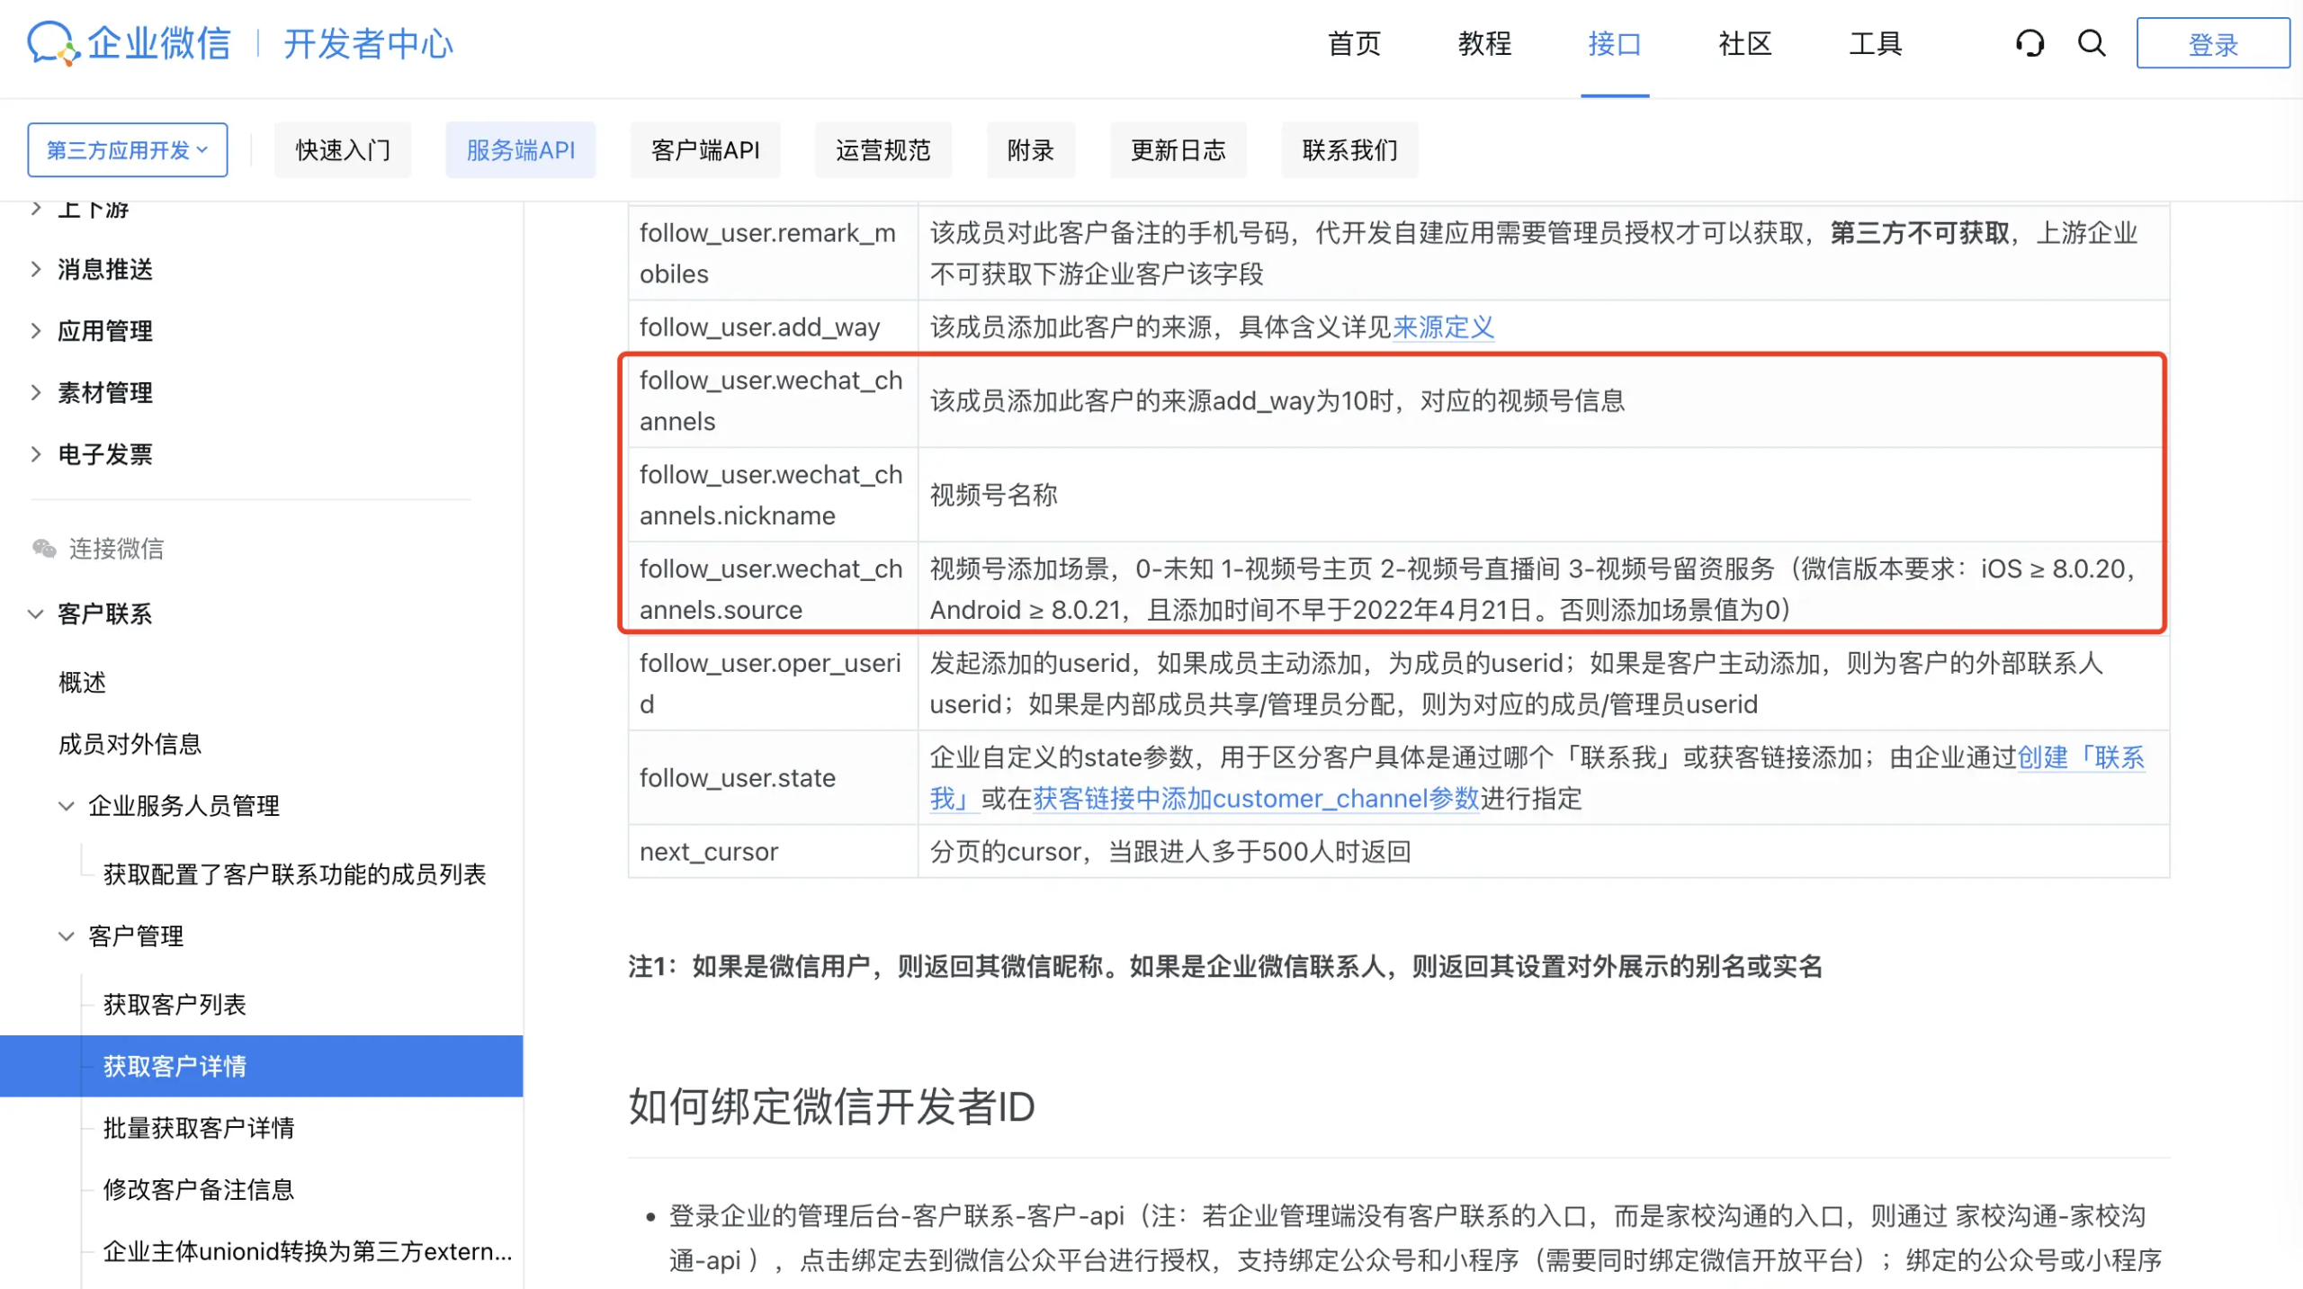
Task: Collapse 企业服务人员管理 subtree
Action: coord(67,806)
